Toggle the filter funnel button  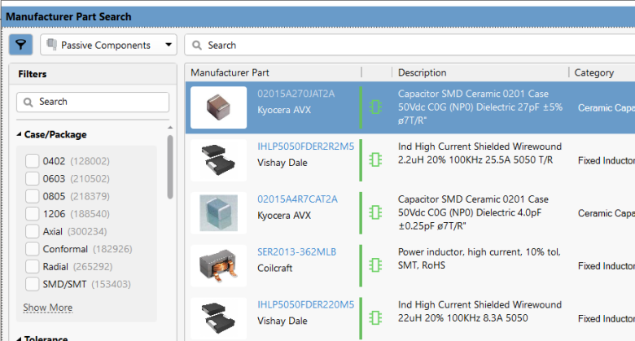[20, 45]
